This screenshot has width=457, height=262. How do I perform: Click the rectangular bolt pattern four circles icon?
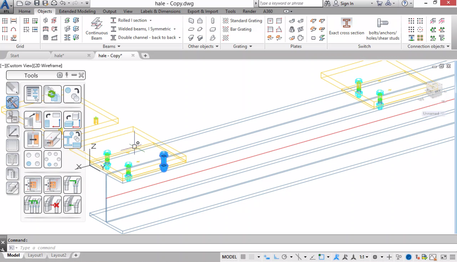(x=33, y=159)
